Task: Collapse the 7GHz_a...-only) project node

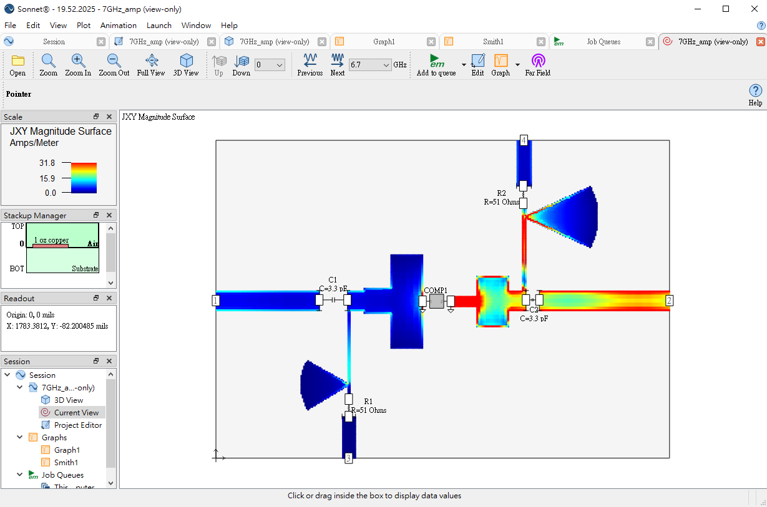Action: pos(19,387)
